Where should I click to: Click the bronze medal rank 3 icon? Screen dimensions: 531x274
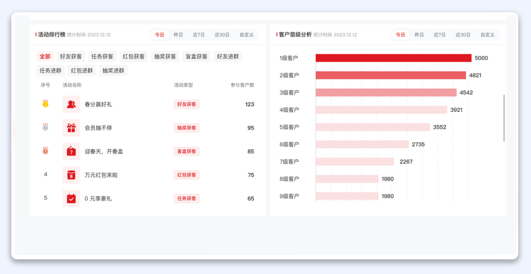click(x=45, y=151)
